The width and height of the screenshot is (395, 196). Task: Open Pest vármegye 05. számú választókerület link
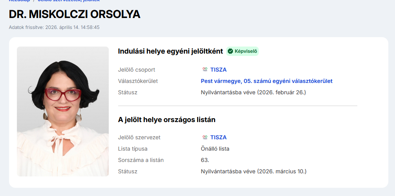click(267, 81)
